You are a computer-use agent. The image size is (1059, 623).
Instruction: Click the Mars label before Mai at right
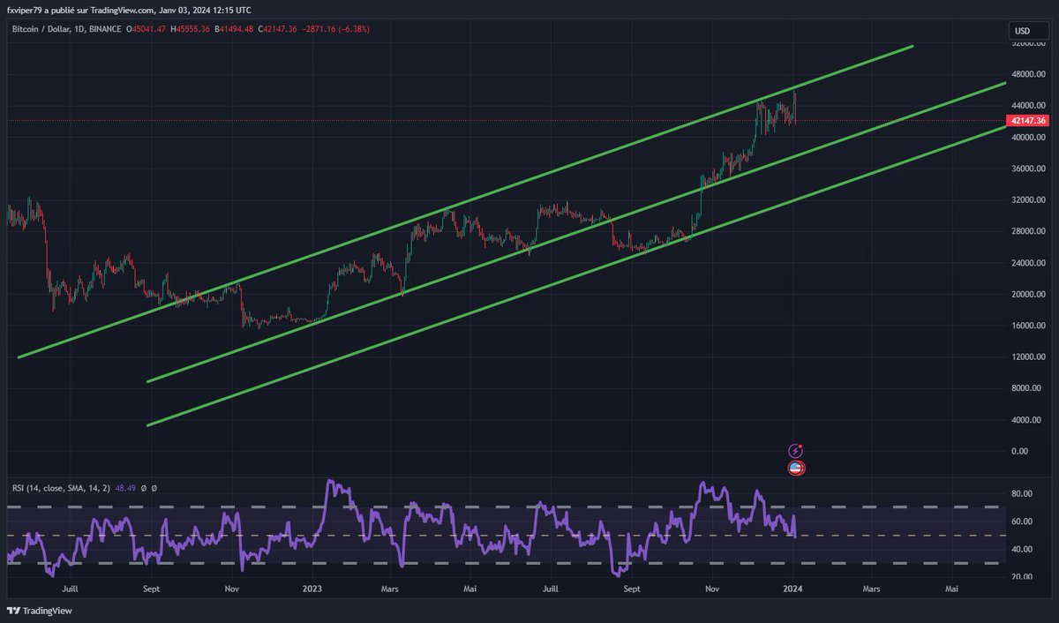[x=871, y=587]
